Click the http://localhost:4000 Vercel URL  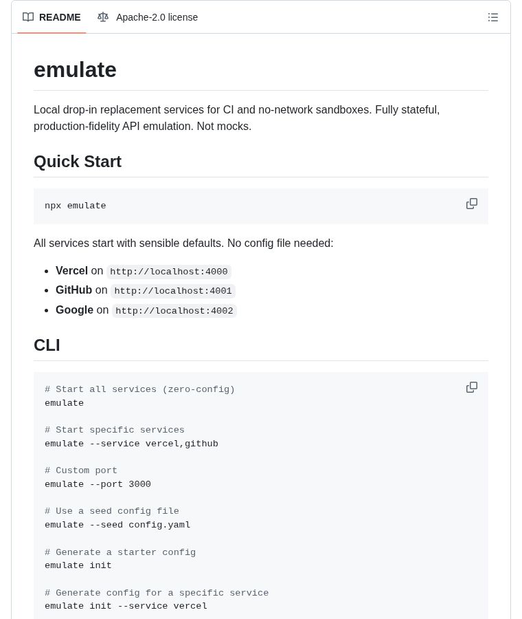pos(169,272)
